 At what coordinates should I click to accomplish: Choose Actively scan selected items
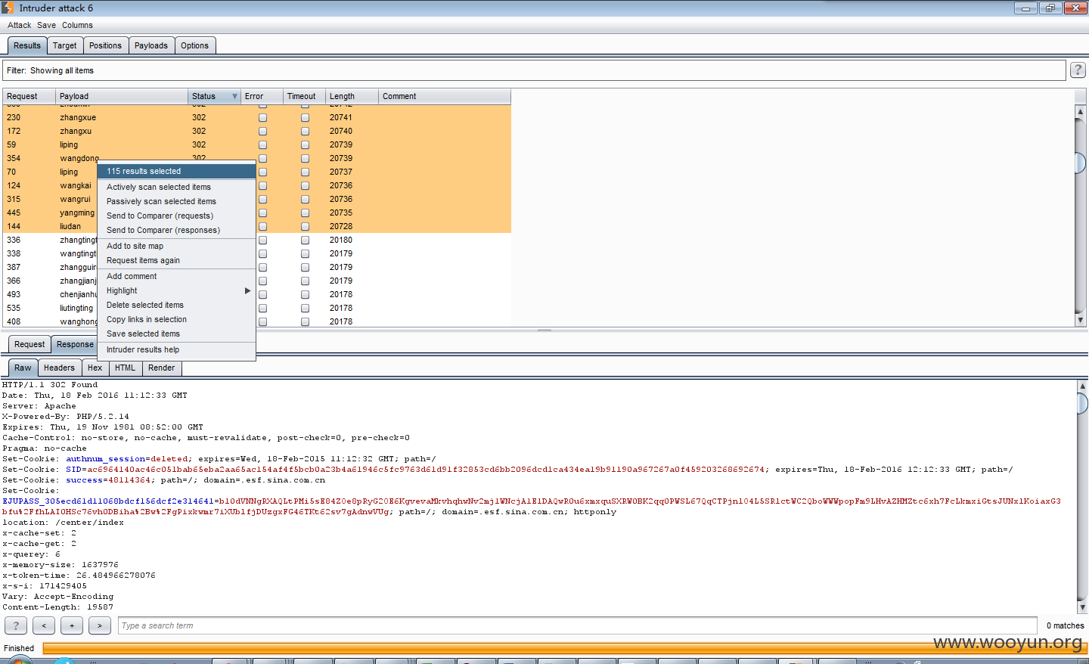coord(176,187)
